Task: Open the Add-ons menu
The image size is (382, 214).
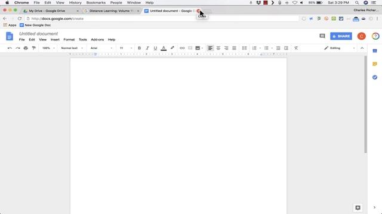Action: 97,40
